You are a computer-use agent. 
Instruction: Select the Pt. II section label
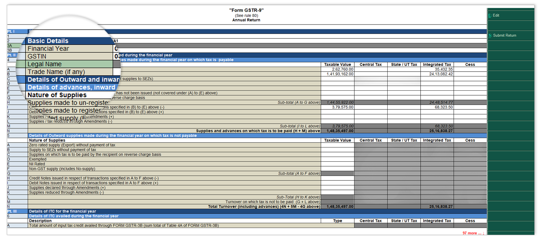12,55
